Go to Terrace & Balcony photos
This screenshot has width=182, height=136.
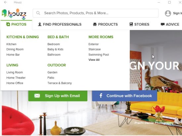click(x=60, y=83)
